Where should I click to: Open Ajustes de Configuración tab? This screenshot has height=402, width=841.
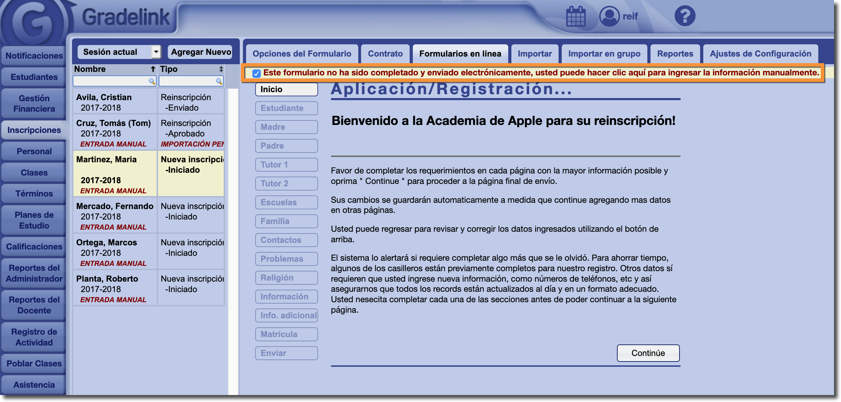(x=760, y=54)
